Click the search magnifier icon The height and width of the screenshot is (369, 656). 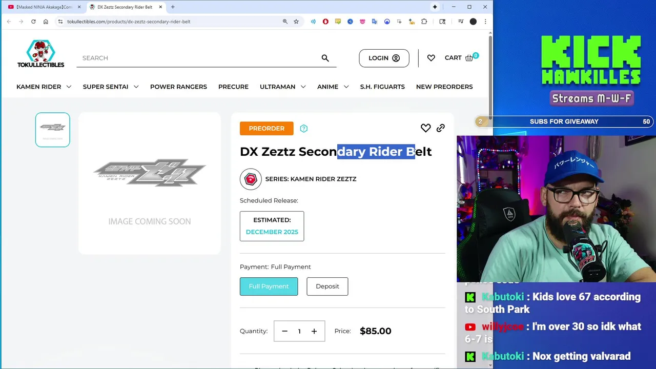point(325,58)
